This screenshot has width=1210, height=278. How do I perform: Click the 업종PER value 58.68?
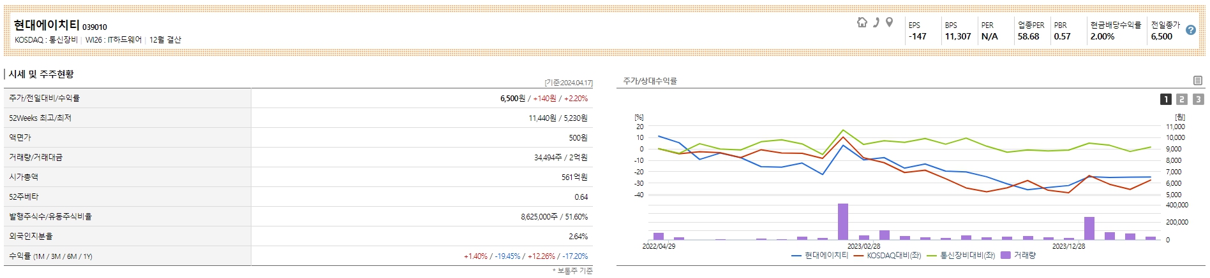coord(1028,36)
